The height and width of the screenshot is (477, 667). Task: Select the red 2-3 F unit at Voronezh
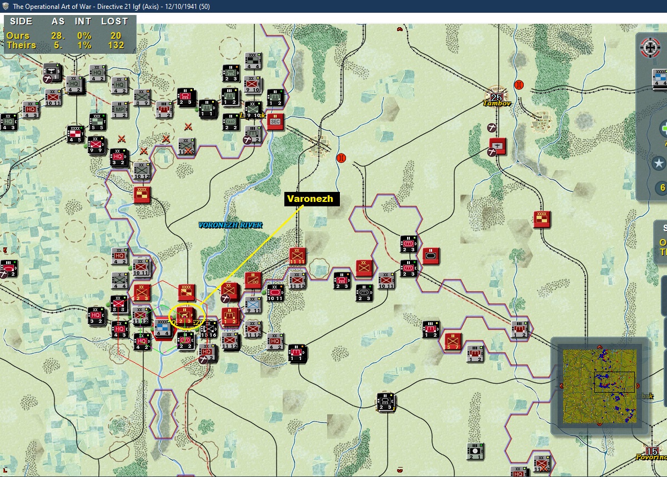click(185, 316)
